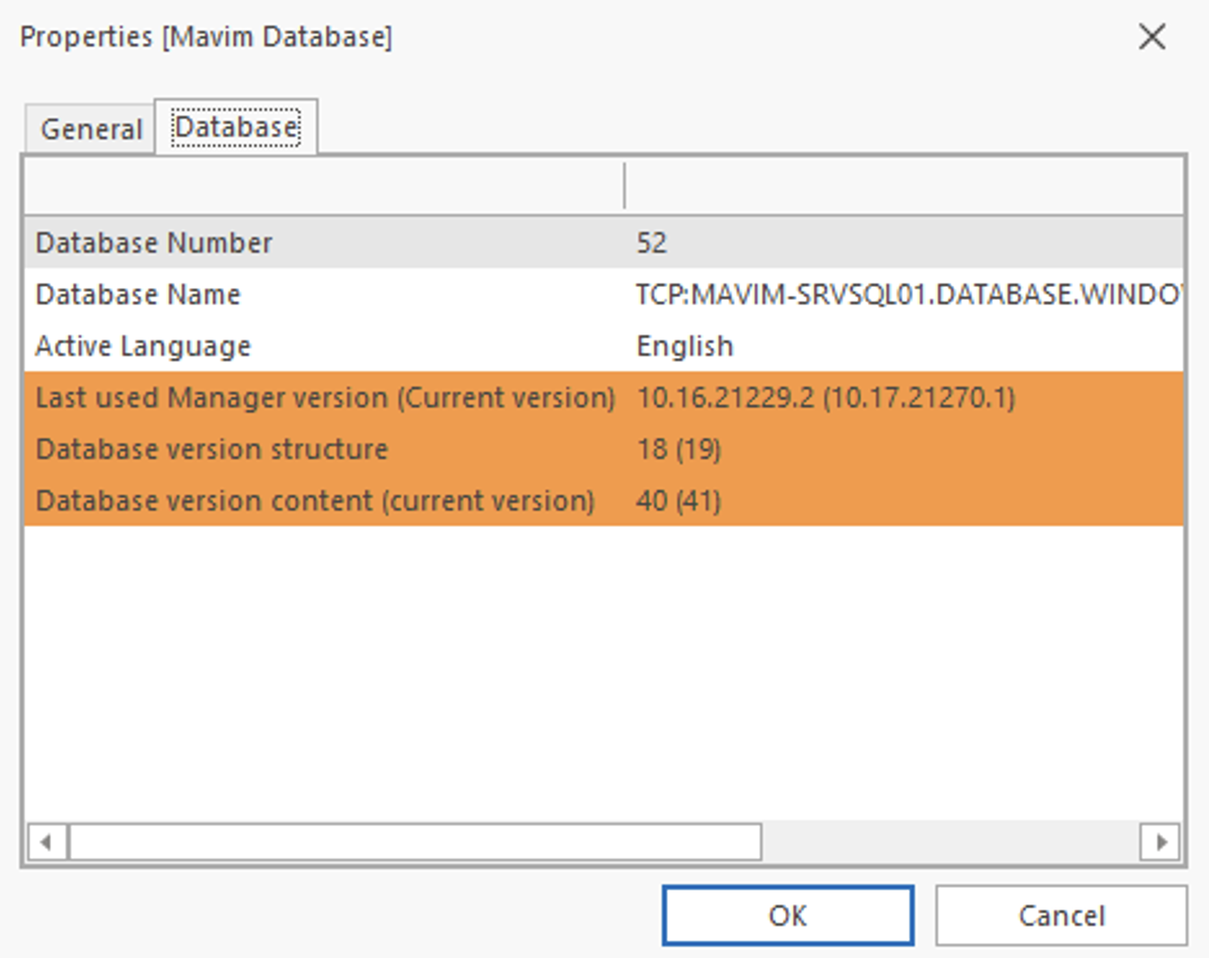Select Last used Manager version row label
1209x958 pixels.
[x=325, y=397]
